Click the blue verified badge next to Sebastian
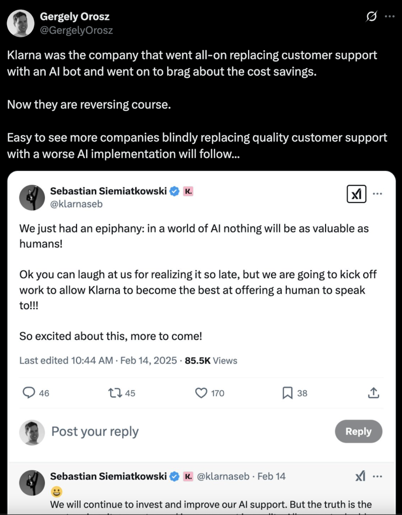This screenshot has width=402, height=515. click(175, 191)
